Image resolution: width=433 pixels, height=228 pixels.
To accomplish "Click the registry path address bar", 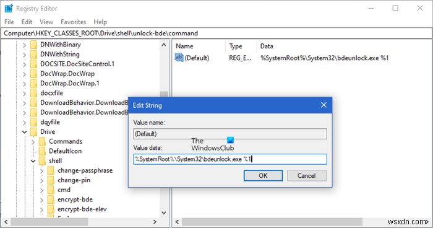I will 216,33.
